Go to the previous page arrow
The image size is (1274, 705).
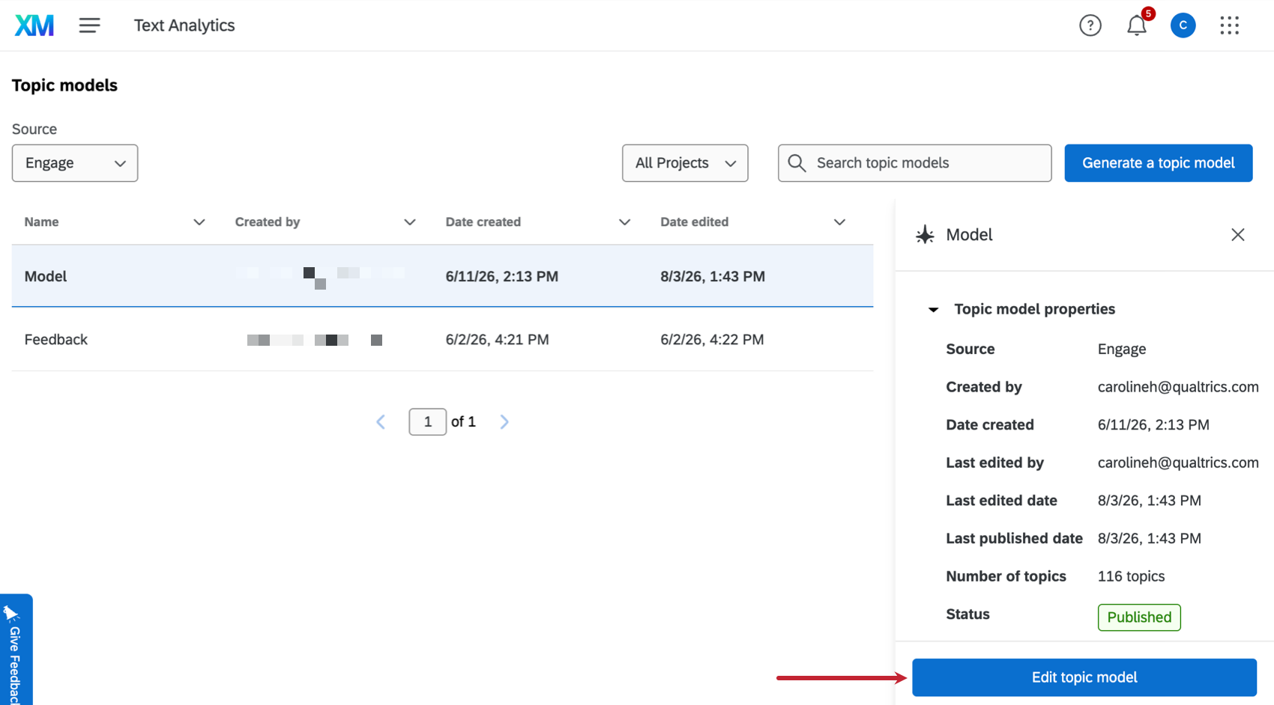[x=381, y=422]
